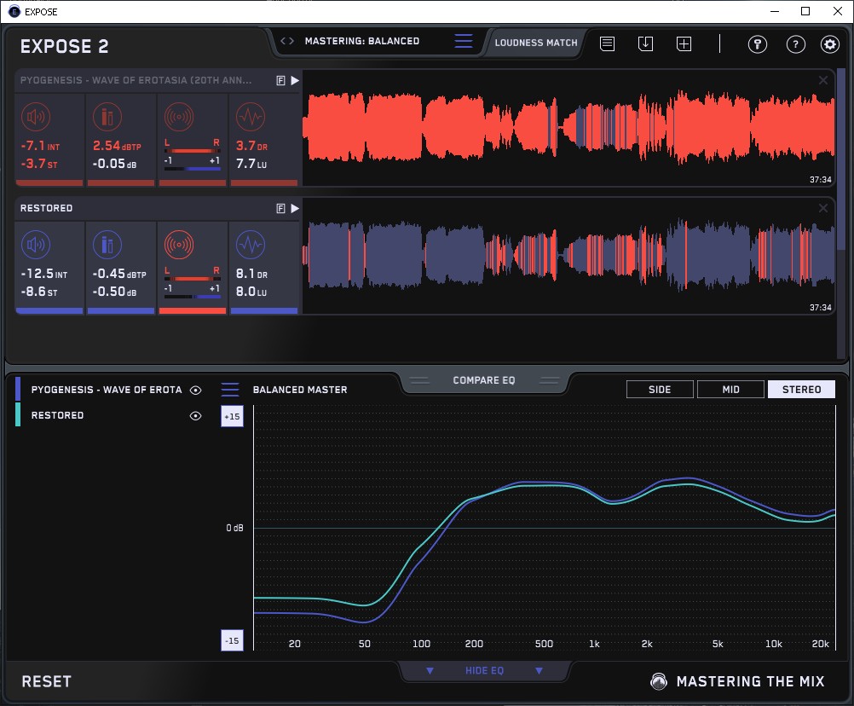This screenshot has height=706, width=854.
Task: Click the loudness speaker icon in the Pyogenesis track
Action: click(x=36, y=117)
